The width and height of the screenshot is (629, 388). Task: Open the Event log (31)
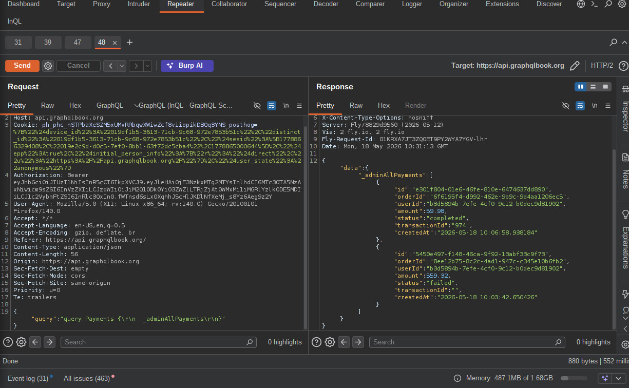click(x=28, y=378)
